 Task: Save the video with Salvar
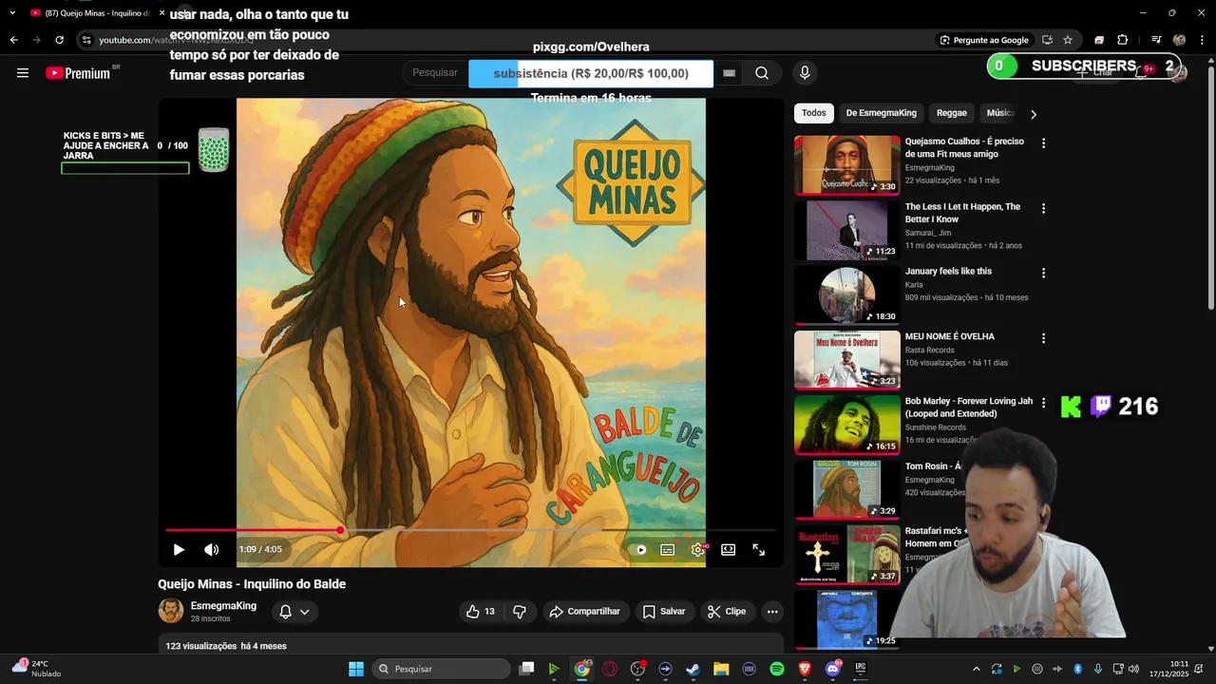click(663, 612)
